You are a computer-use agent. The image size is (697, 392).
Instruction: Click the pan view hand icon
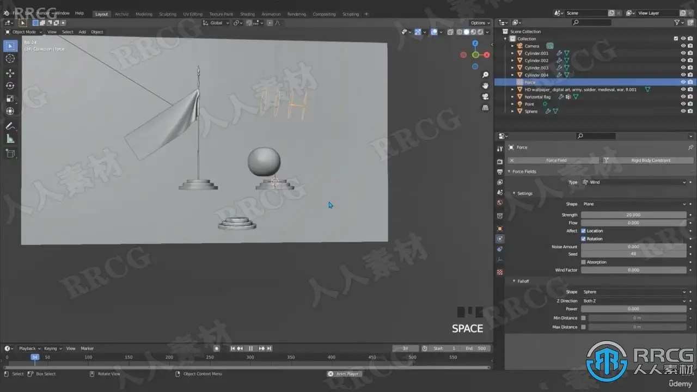[x=485, y=85]
